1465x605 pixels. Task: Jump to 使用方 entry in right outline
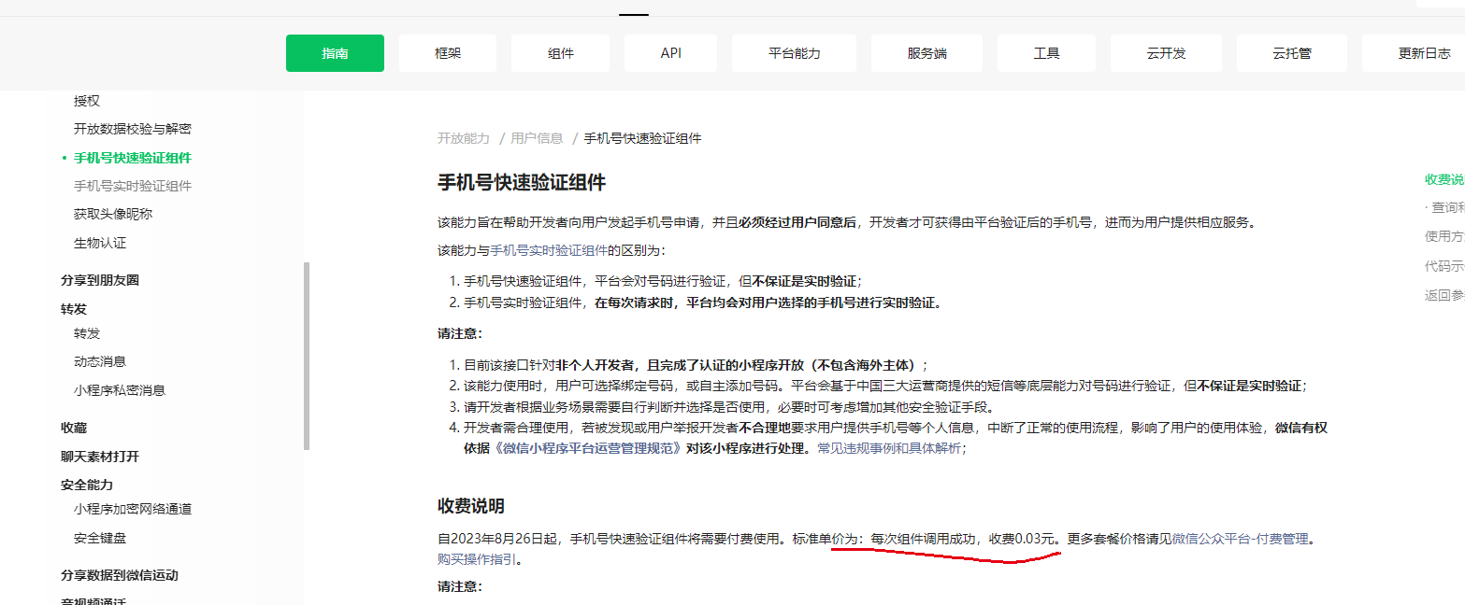(1444, 237)
